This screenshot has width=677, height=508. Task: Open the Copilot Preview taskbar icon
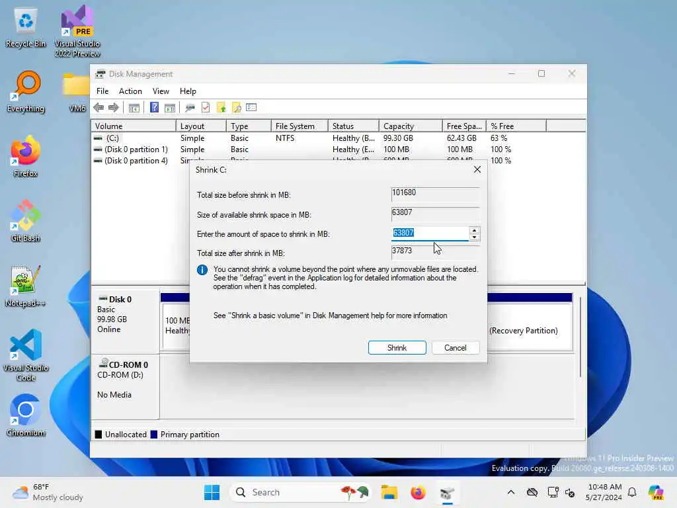(656, 492)
